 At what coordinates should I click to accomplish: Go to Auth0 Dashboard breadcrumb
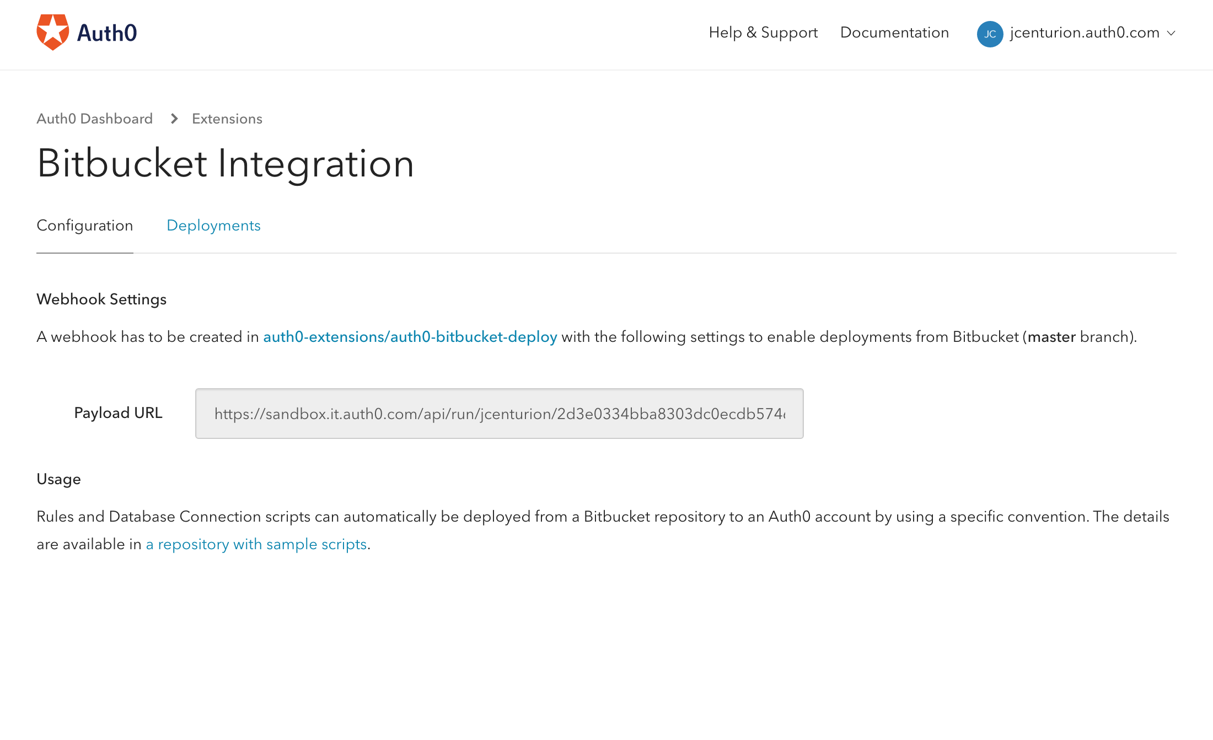[x=94, y=119]
